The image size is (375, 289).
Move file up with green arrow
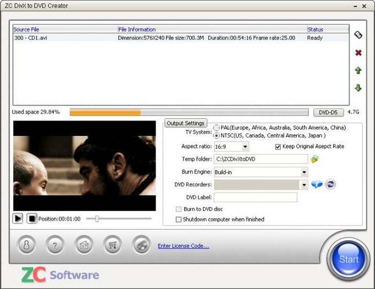click(358, 70)
